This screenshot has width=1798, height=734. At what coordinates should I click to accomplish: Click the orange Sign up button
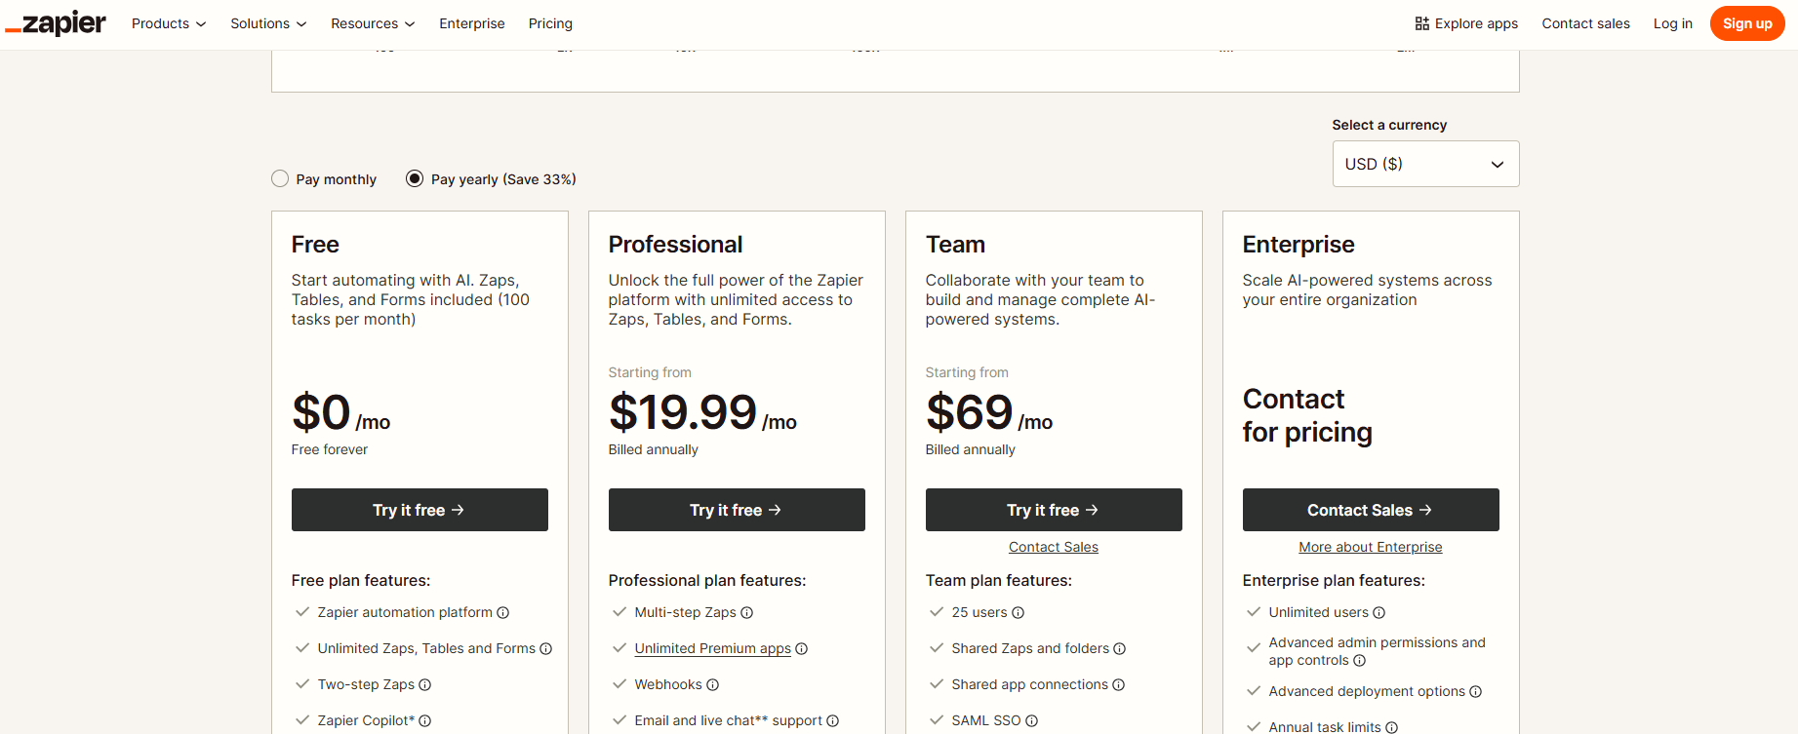pos(1747,23)
